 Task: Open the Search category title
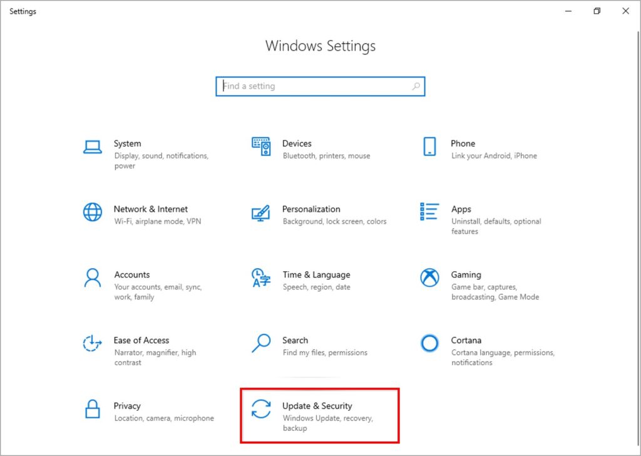[295, 340]
